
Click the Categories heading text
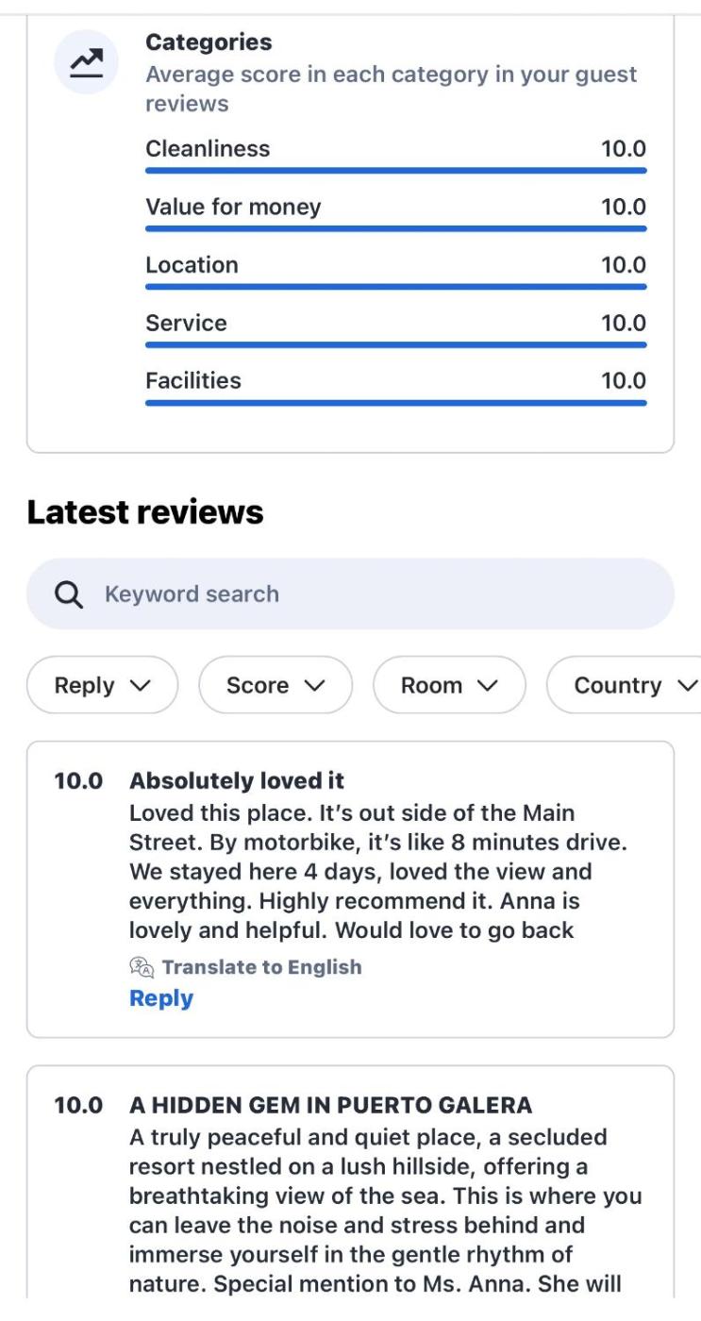point(209,42)
